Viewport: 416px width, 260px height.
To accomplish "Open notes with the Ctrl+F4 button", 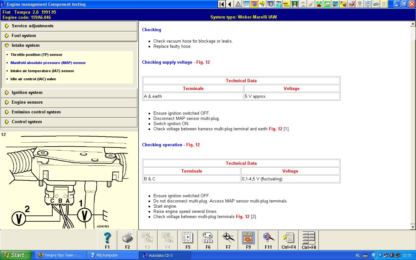I will 289,240.
